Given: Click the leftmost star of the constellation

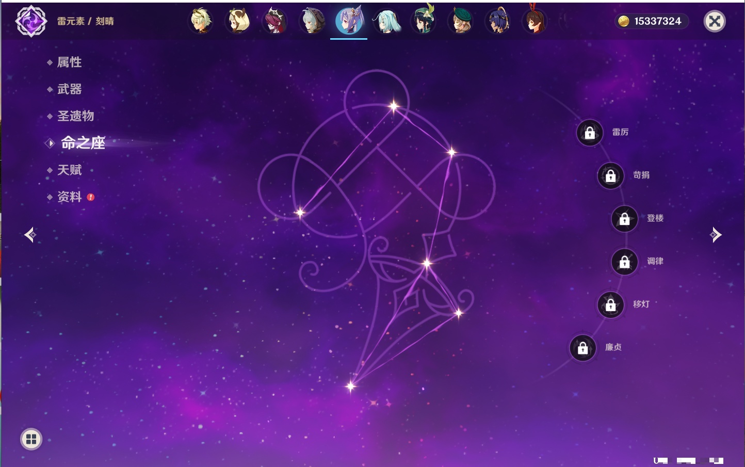Looking at the screenshot, I should [x=300, y=212].
